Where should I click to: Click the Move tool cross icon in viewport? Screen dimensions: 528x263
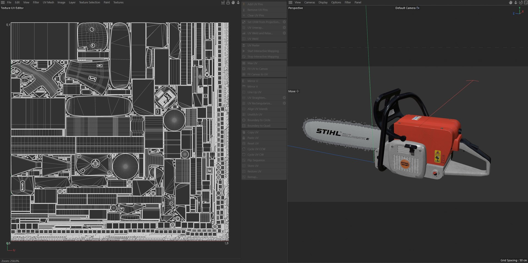tap(298, 91)
